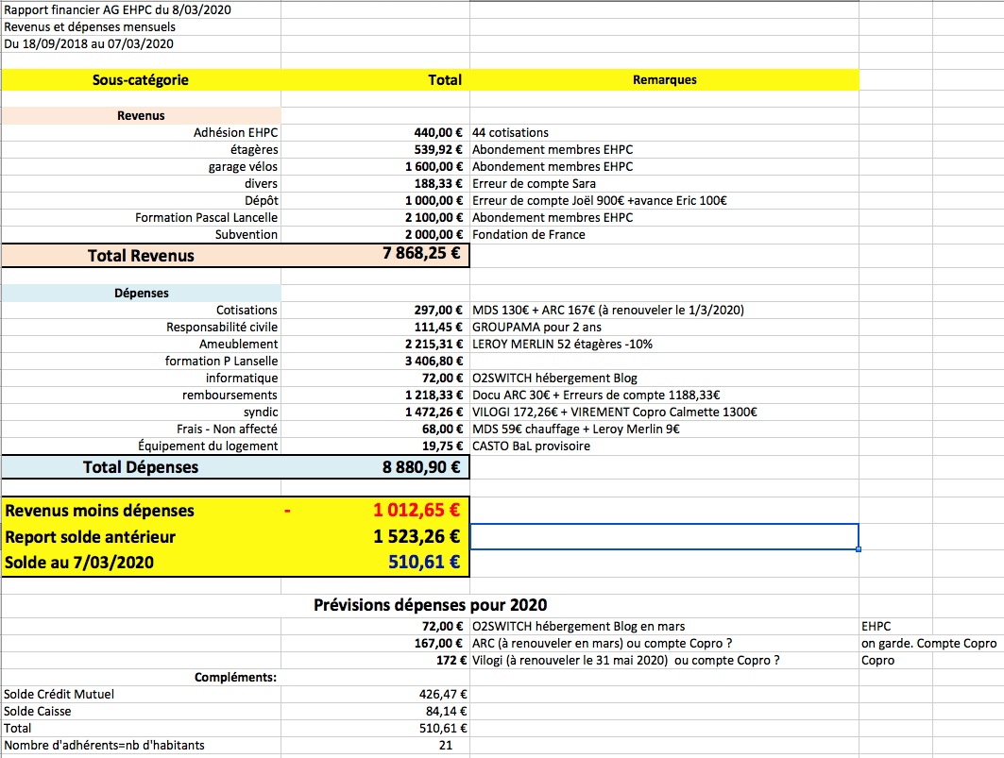Click the blue "Dépenses" section header
The image size is (1004, 758).
tap(141, 293)
